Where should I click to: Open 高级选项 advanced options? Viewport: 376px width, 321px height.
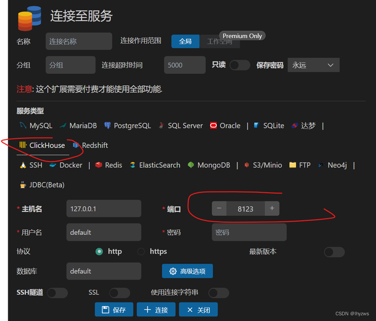pos(187,271)
